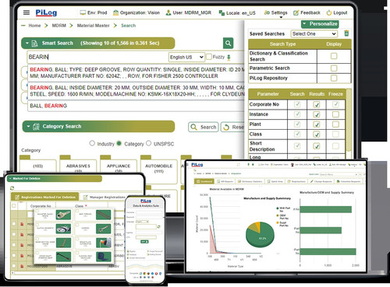The width and height of the screenshot is (390, 287).
Task: Click the first wrench thumbnail in the tablet popup
Action: (x=63, y=215)
